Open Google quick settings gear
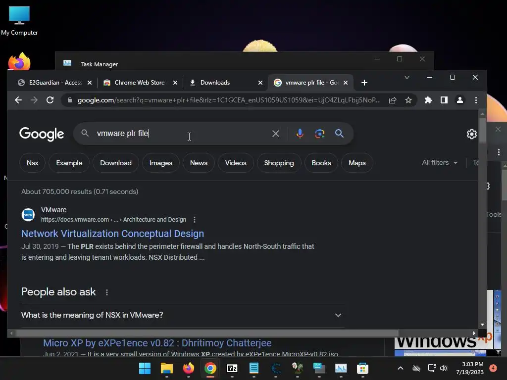Viewport: 507px width, 380px height. tap(471, 134)
